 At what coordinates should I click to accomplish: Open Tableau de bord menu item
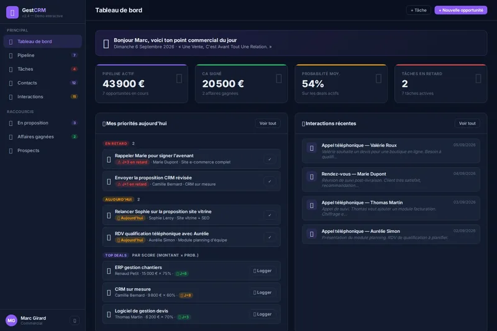click(x=43, y=42)
